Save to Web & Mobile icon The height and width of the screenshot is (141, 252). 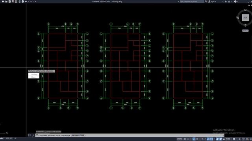pyautogui.click(x=20, y=2)
